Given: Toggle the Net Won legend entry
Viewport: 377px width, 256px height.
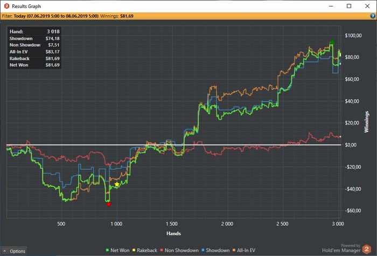Looking at the screenshot, I should click(x=117, y=250).
